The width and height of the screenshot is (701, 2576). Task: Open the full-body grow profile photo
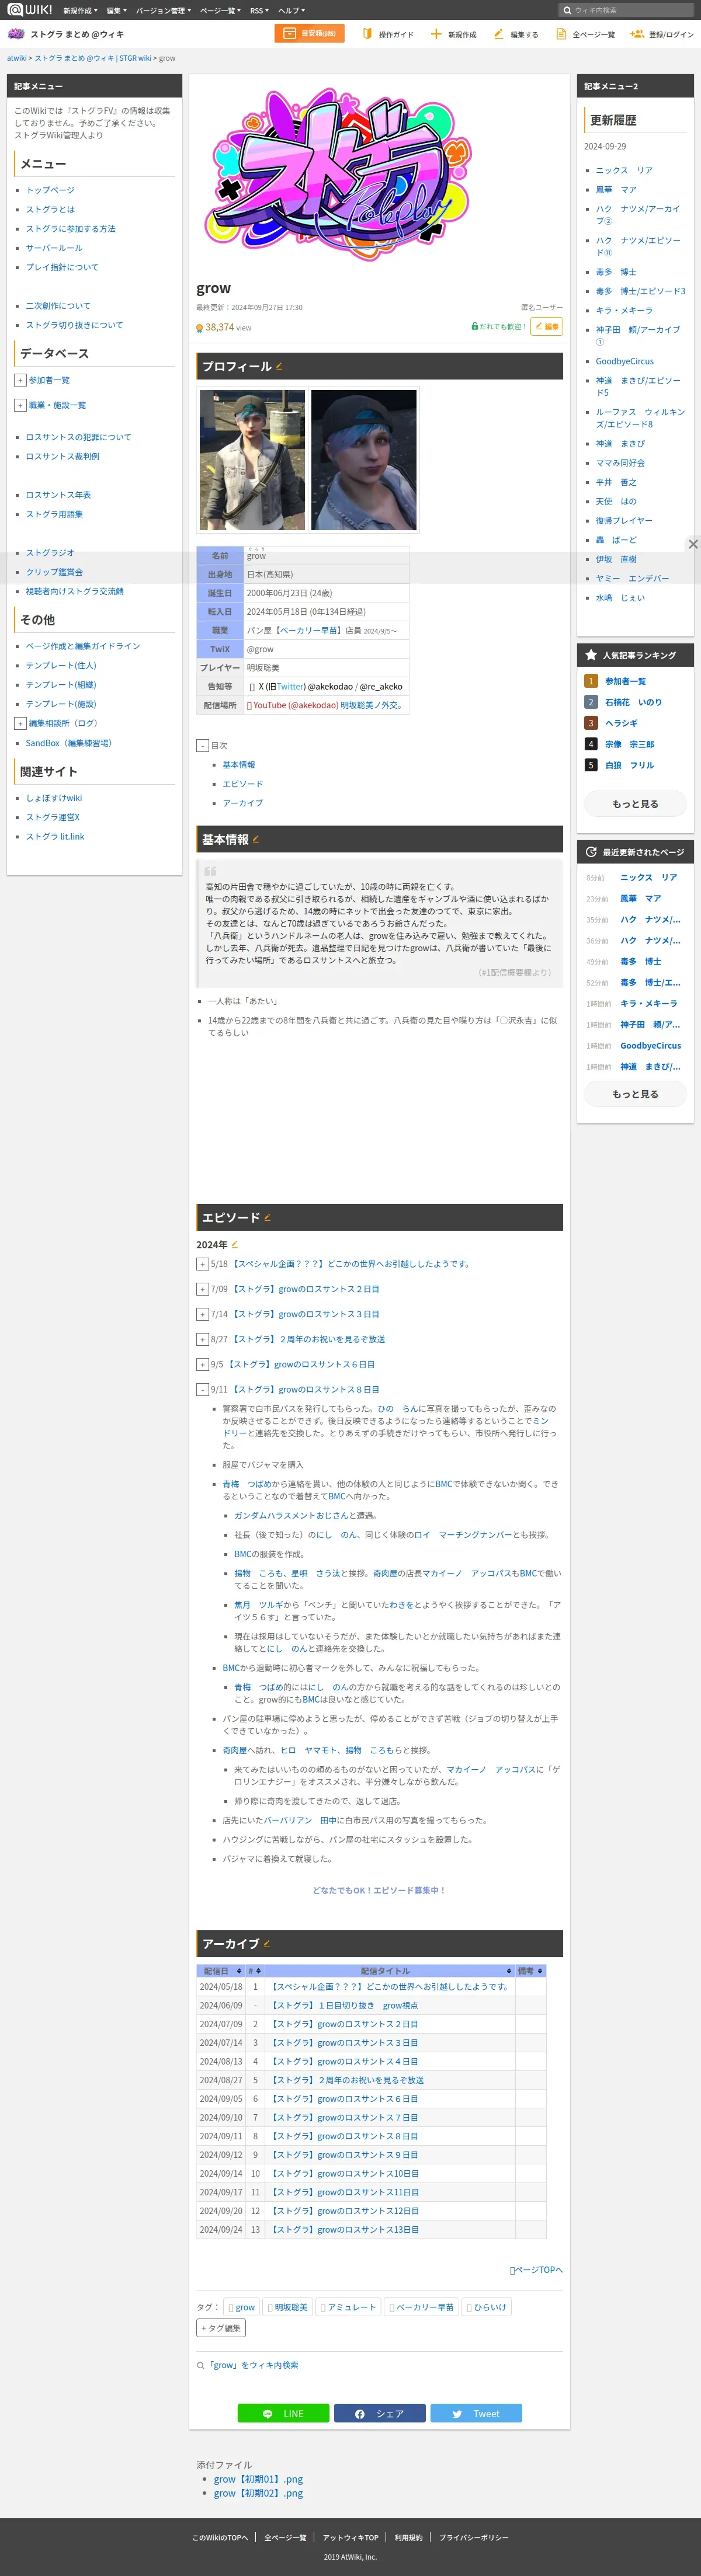[x=252, y=460]
